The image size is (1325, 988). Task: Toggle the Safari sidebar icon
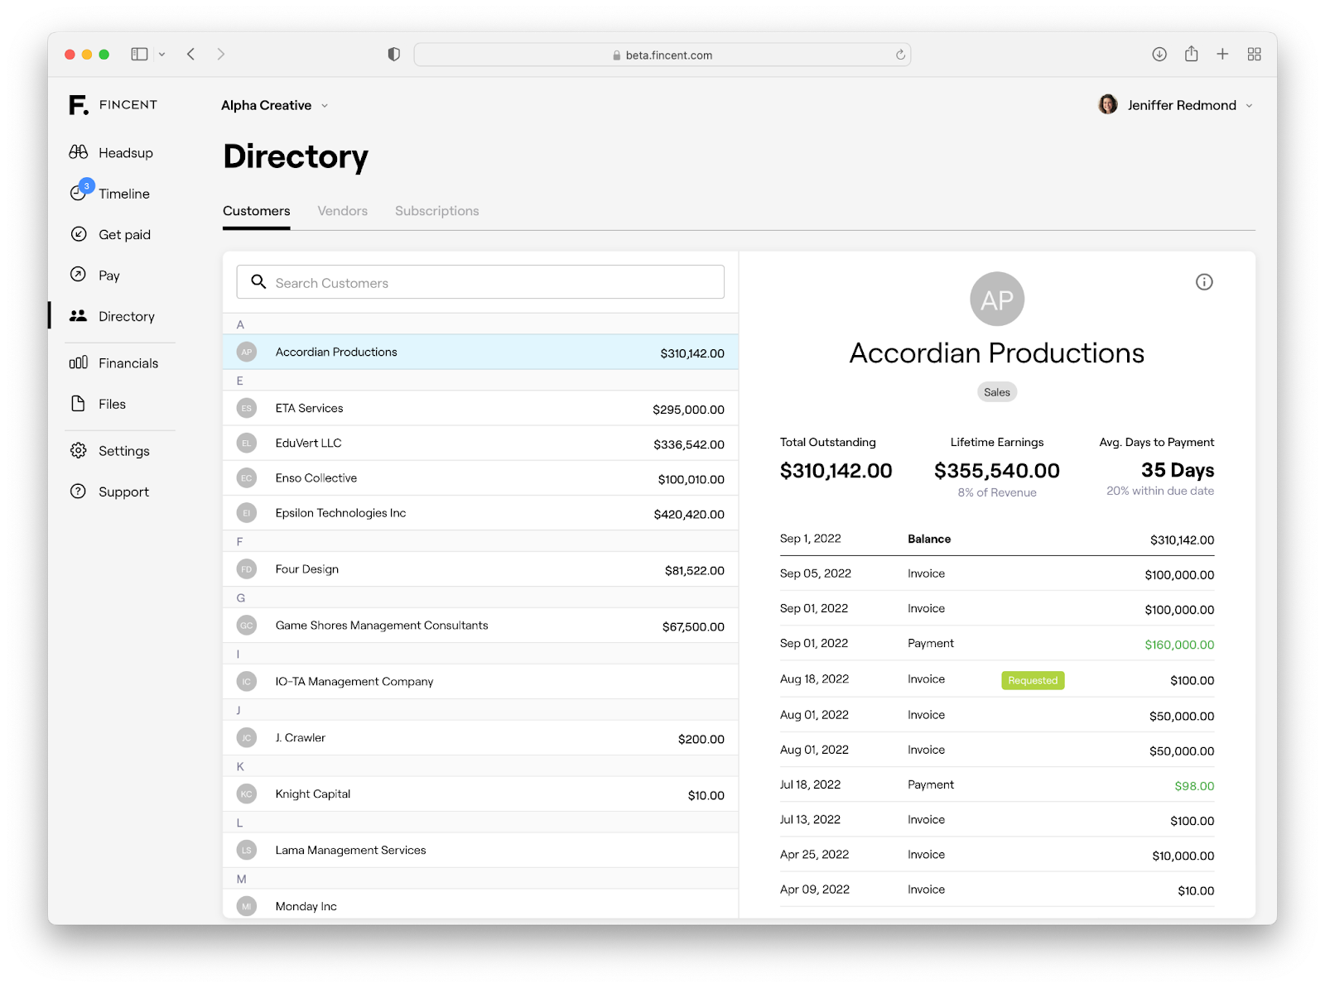(139, 55)
